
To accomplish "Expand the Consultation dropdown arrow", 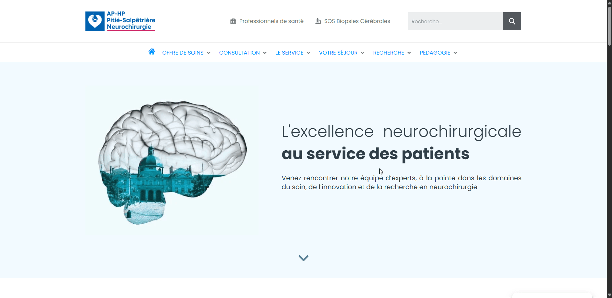I will point(265,53).
